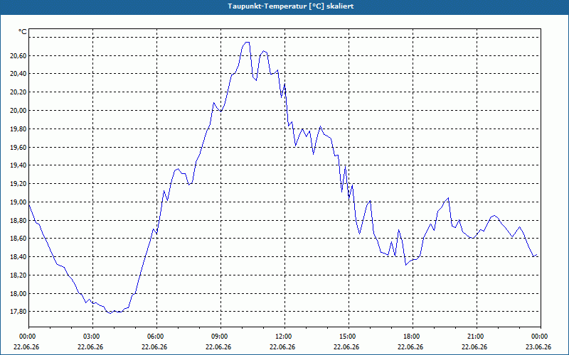Click the 17,80 y-axis label
Screen dimensions: 569x355
[x=18, y=312]
